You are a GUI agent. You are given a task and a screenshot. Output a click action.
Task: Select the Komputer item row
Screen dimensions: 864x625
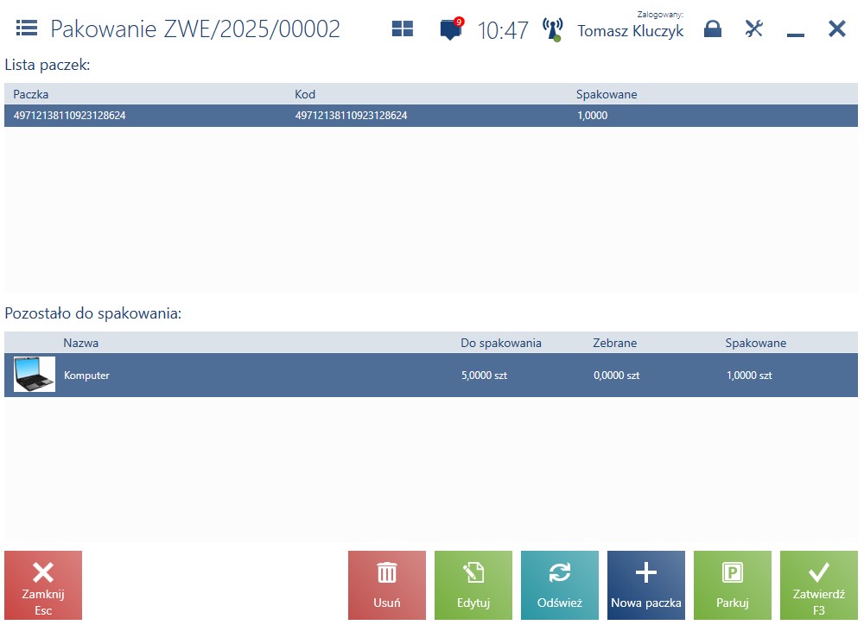(x=431, y=375)
